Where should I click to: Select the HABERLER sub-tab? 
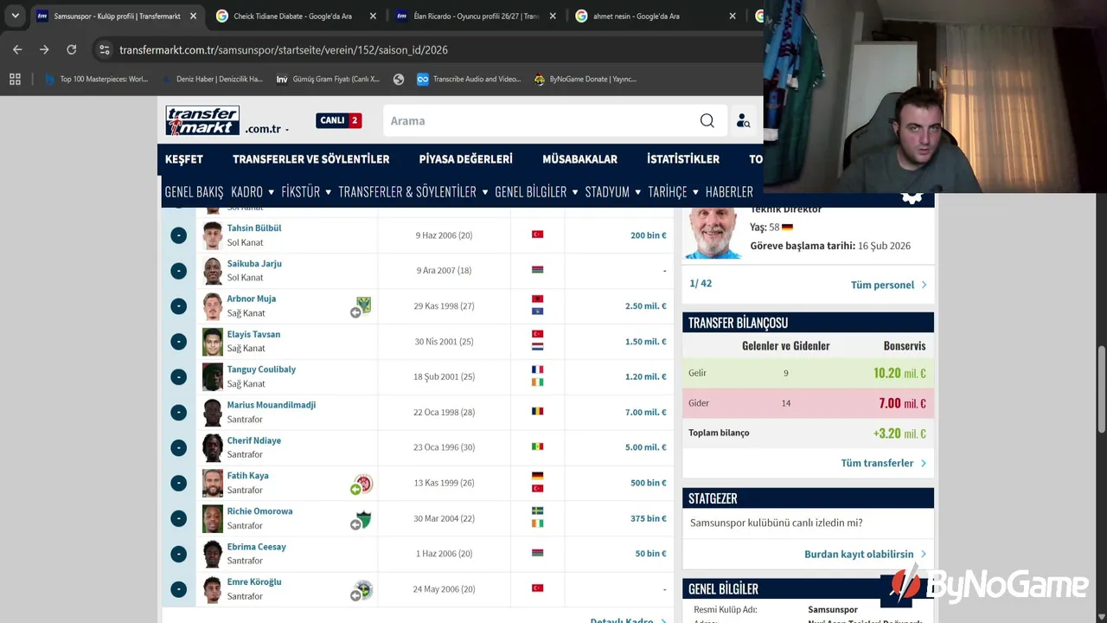click(x=729, y=192)
